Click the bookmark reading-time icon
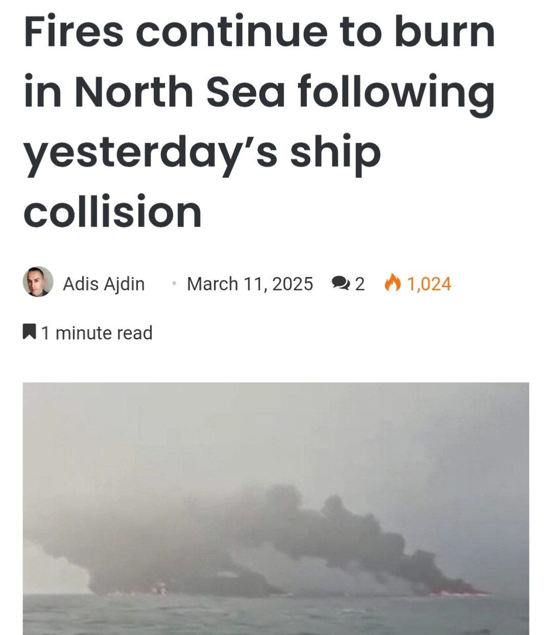The width and height of the screenshot is (552, 635). click(x=29, y=332)
